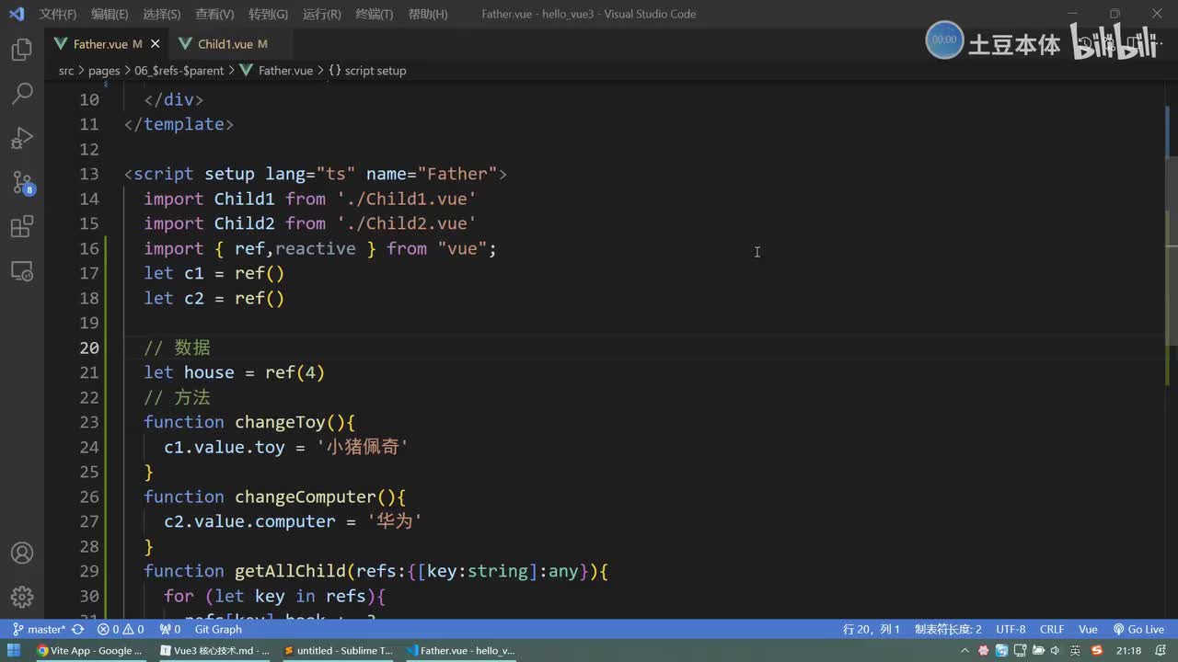This screenshot has height=662, width=1178.
Task: Click the 'changeComputer' function name
Action: point(306,496)
